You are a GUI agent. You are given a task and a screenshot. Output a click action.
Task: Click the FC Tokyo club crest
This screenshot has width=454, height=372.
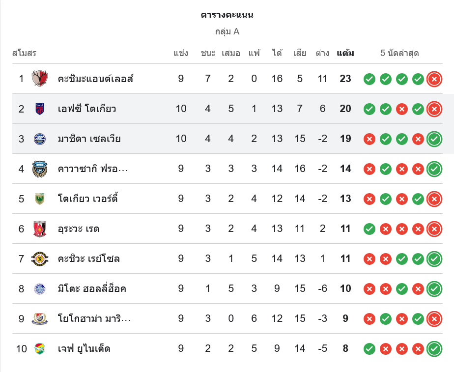(x=40, y=109)
